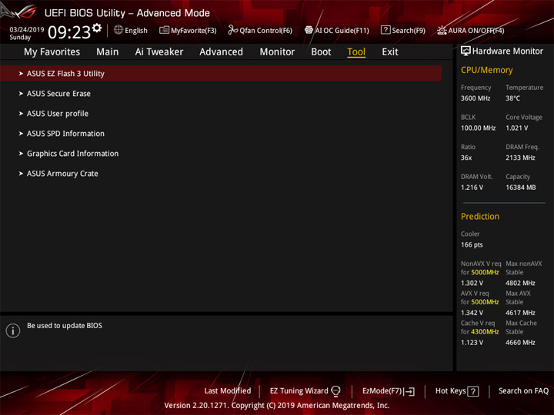The height and width of the screenshot is (415, 554).
Task: Click the Last Modified button
Action: (228, 391)
